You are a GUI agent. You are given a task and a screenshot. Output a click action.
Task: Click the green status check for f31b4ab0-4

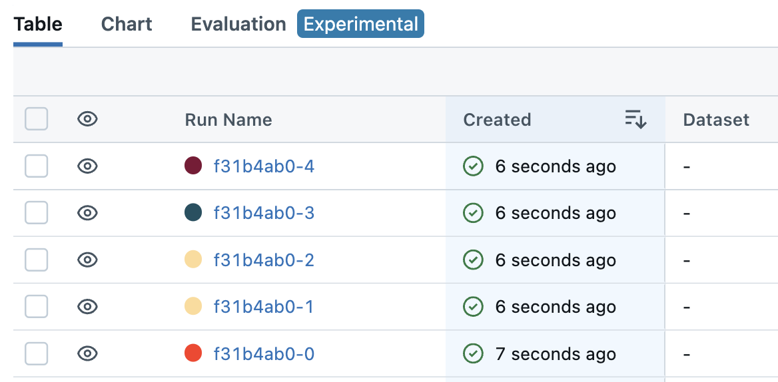(x=473, y=166)
